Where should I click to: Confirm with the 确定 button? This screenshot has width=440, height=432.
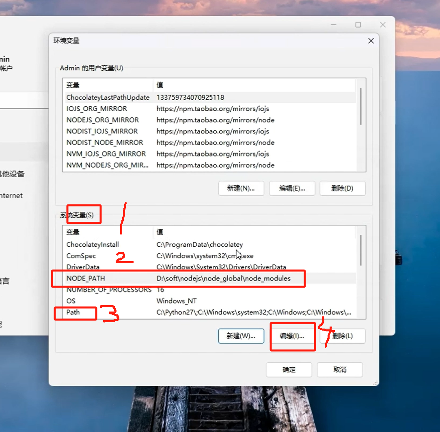point(289,370)
